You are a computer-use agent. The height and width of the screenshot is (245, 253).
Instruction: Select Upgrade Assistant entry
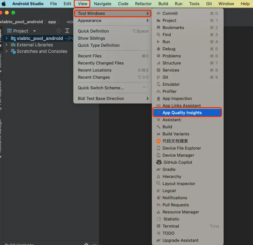tap(188, 240)
